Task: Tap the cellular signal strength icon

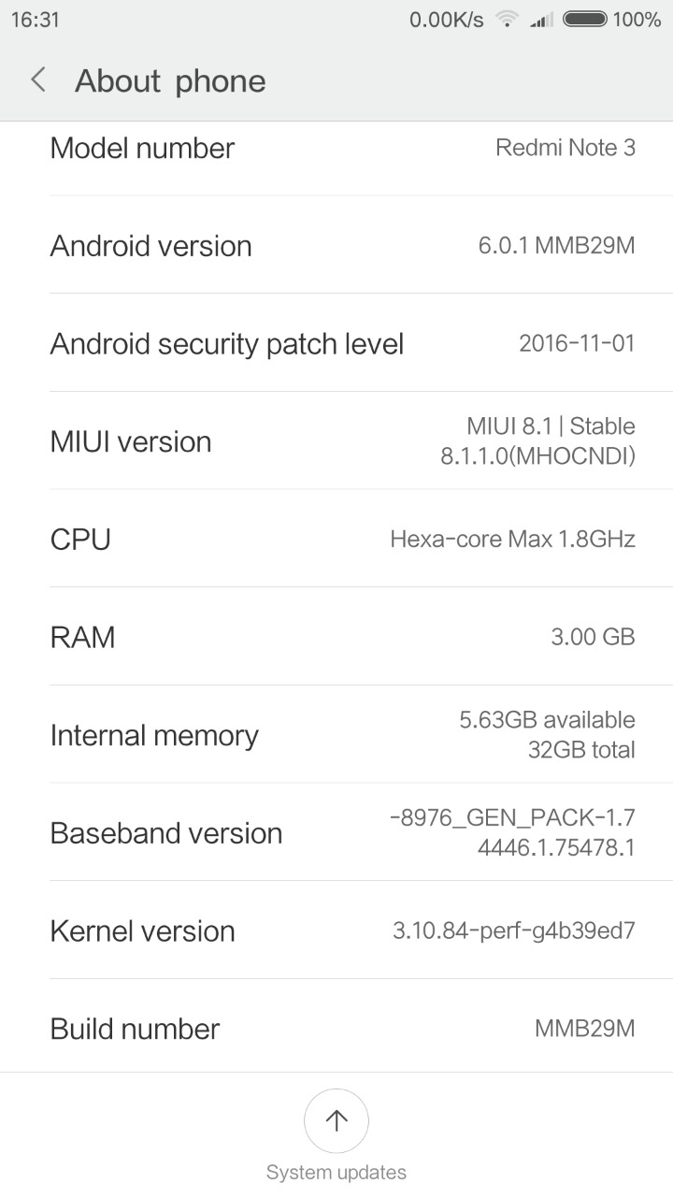Action: (x=541, y=20)
